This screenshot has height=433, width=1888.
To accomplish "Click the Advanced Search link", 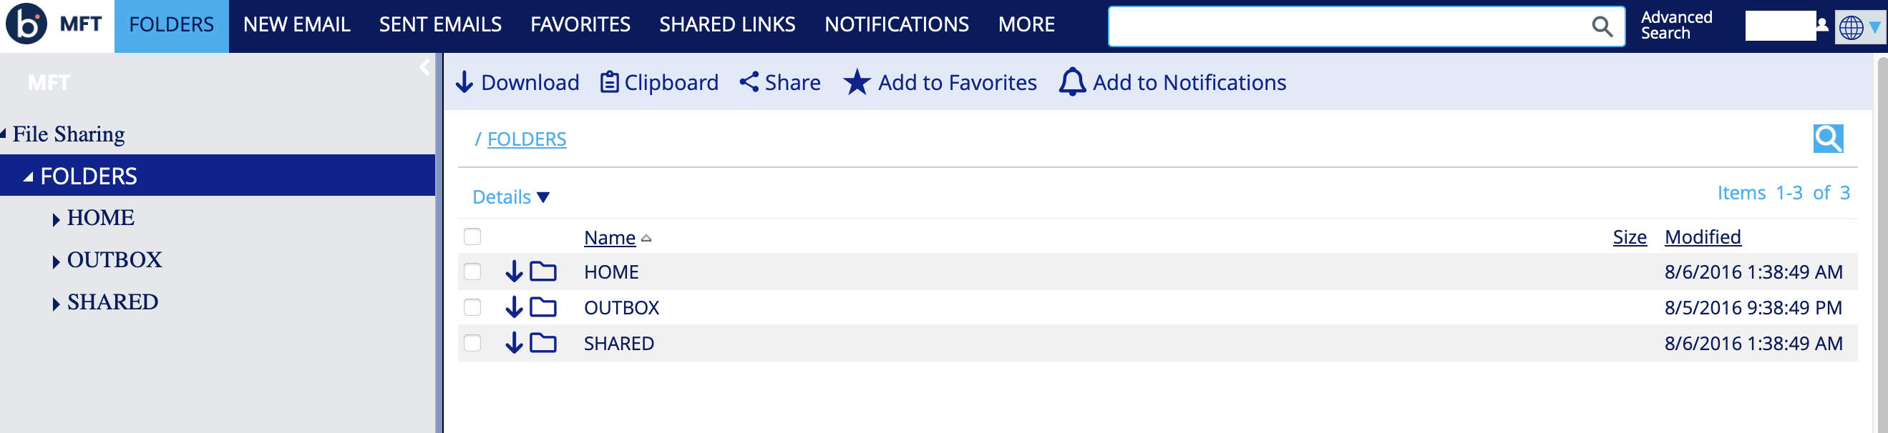I will pyautogui.click(x=1675, y=25).
